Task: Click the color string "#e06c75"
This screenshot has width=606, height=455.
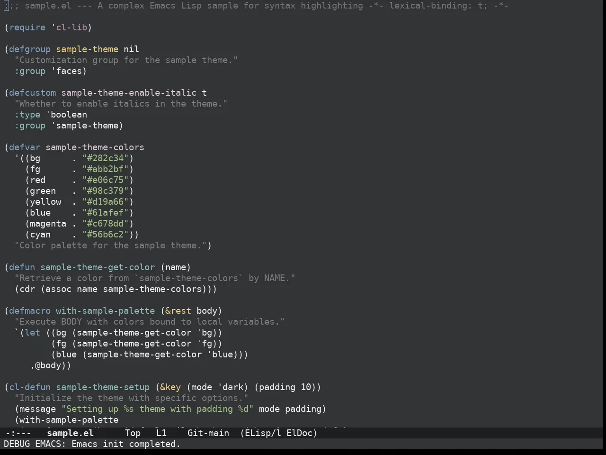Action: [x=106, y=180]
